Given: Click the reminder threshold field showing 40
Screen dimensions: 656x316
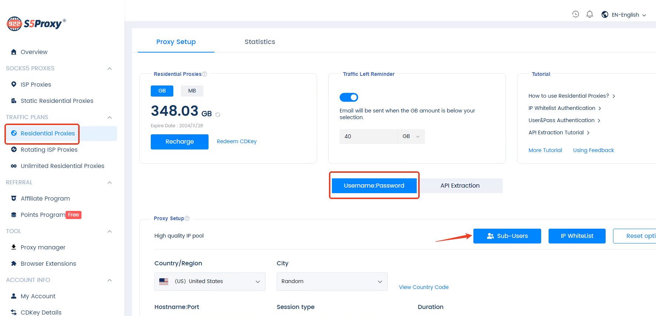Looking at the screenshot, I should tap(369, 137).
